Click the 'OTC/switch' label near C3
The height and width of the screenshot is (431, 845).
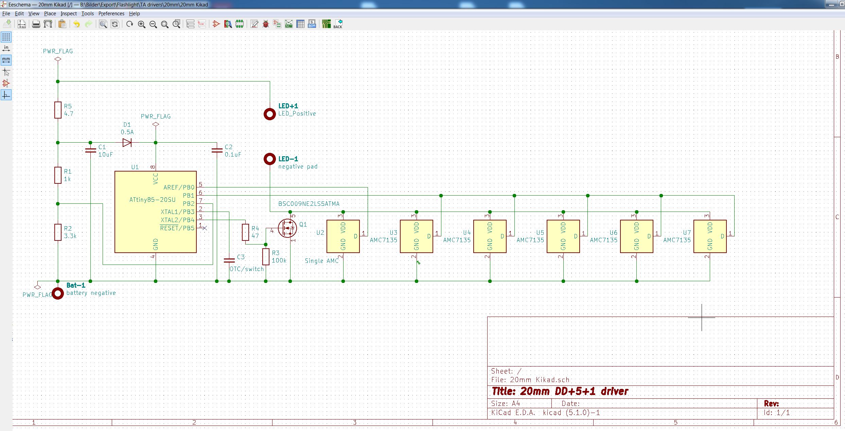pyautogui.click(x=247, y=269)
